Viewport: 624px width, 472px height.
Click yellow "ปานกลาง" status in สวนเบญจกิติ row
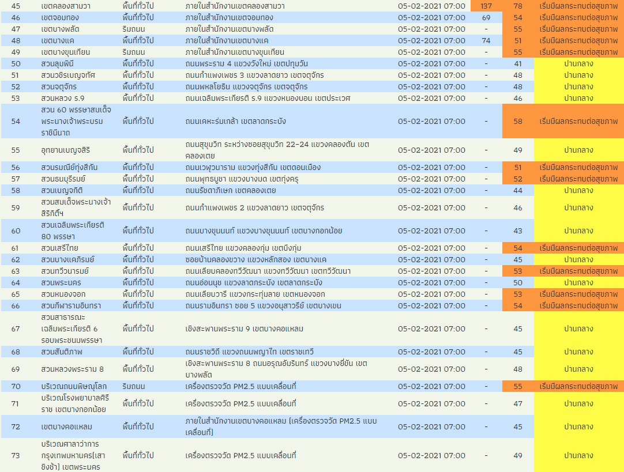(x=578, y=190)
